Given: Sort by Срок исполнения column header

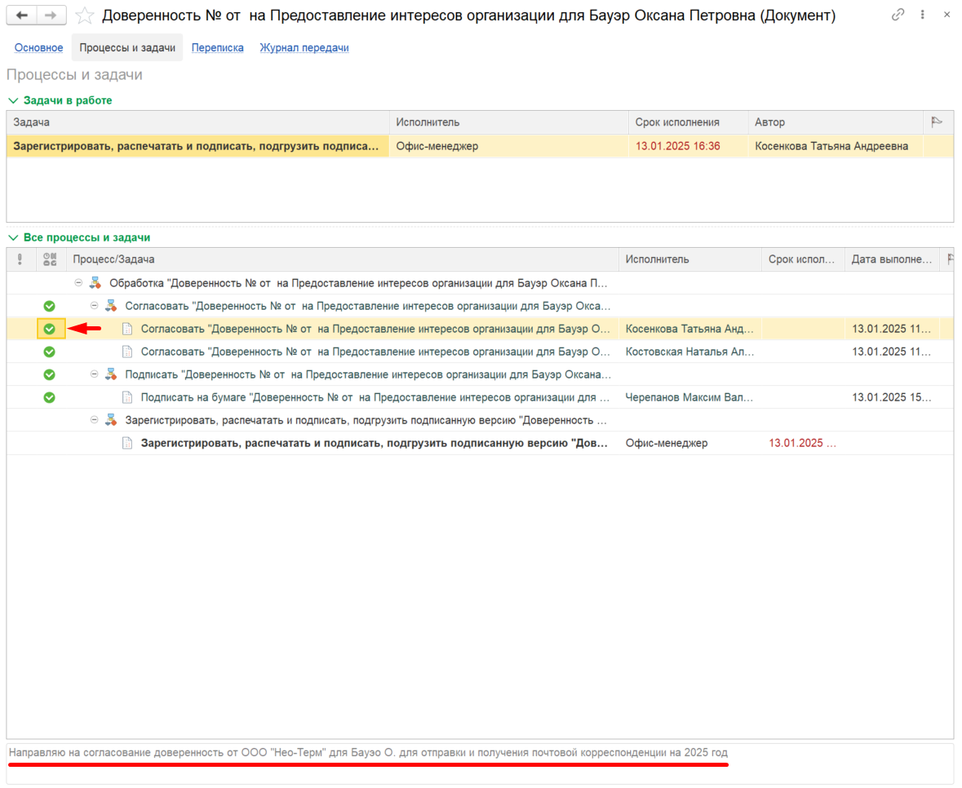Looking at the screenshot, I should pyautogui.click(x=689, y=122).
